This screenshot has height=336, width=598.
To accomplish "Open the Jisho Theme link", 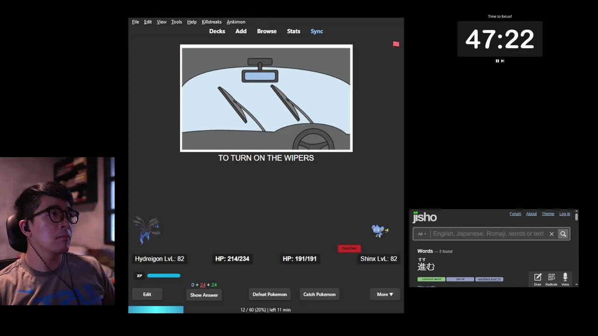I will (x=548, y=214).
